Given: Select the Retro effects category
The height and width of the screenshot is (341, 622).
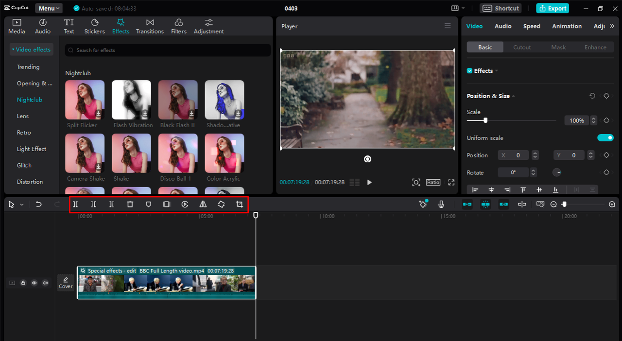Looking at the screenshot, I should [24, 133].
